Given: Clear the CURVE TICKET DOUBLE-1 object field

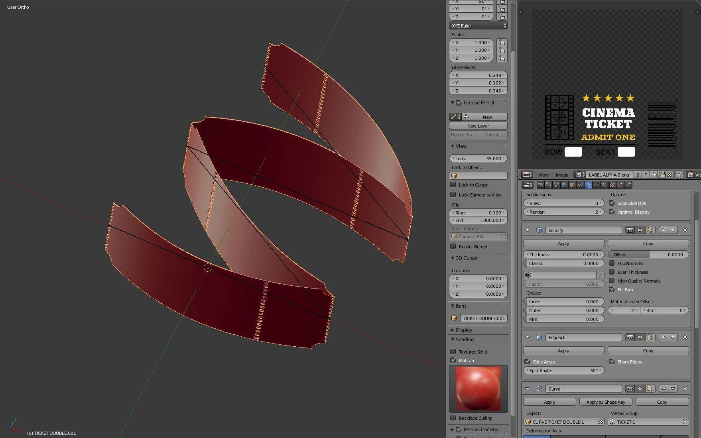Looking at the screenshot, I should (x=601, y=422).
